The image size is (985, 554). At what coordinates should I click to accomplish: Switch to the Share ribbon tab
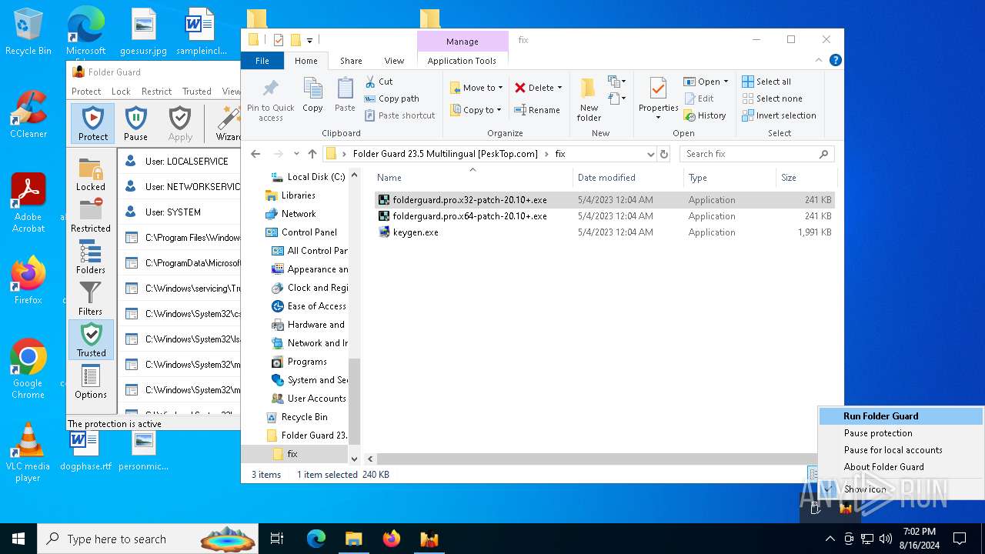(x=351, y=61)
